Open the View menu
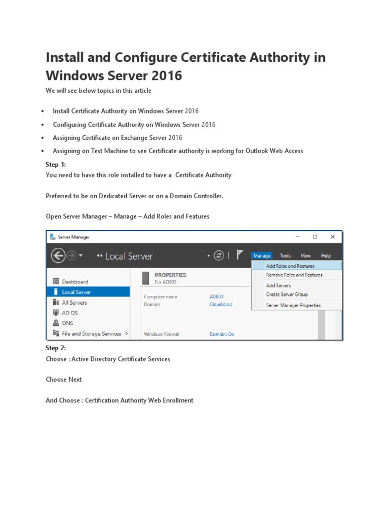 tap(305, 255)
